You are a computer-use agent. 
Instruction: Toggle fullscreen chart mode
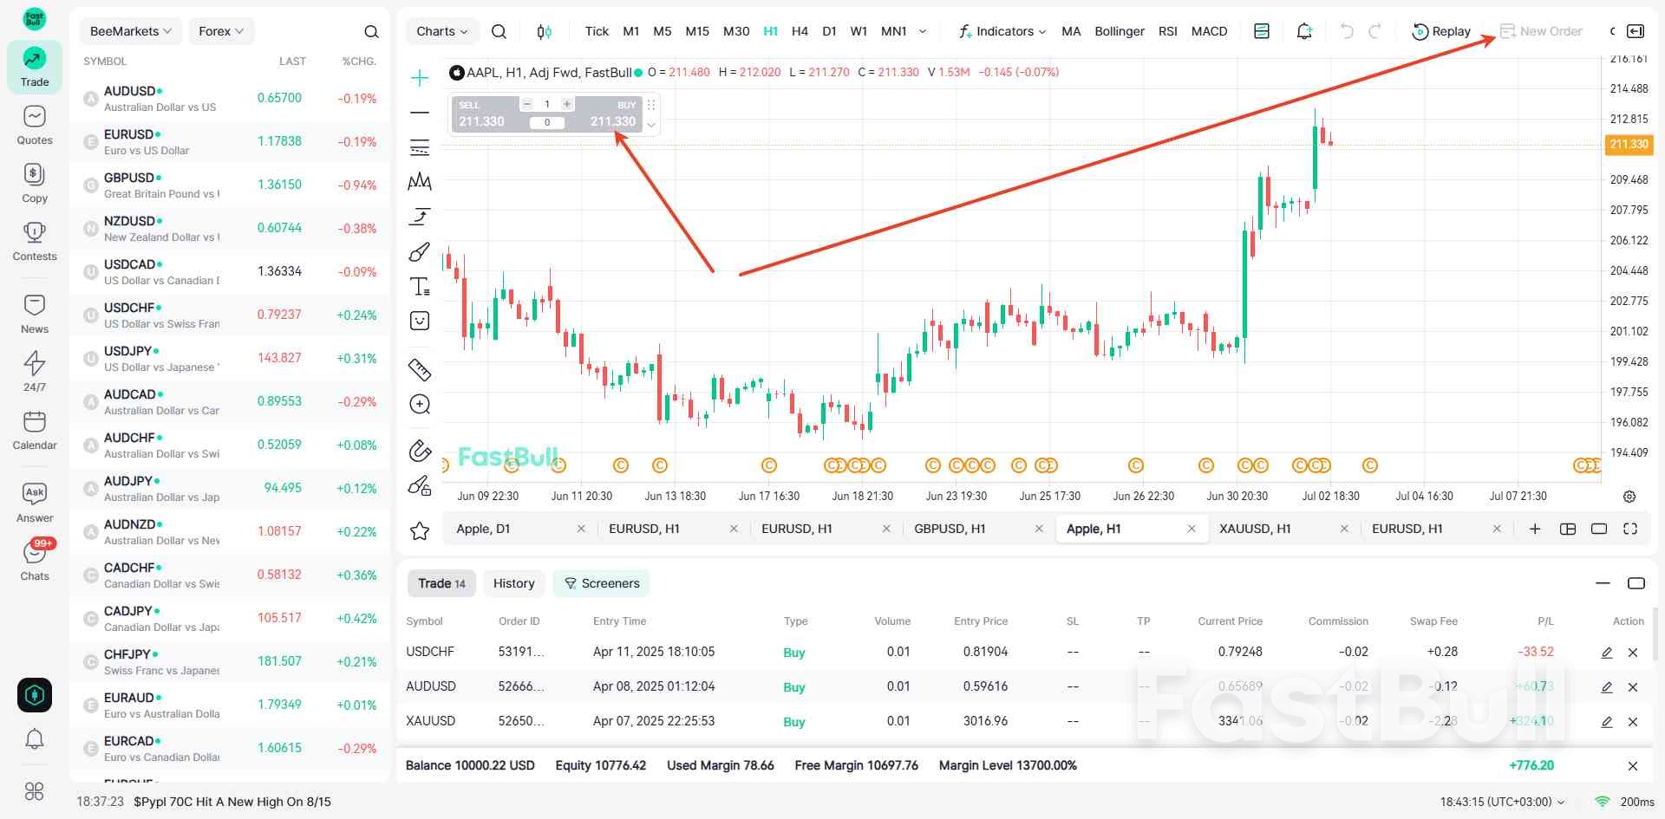click(1630, 529)
